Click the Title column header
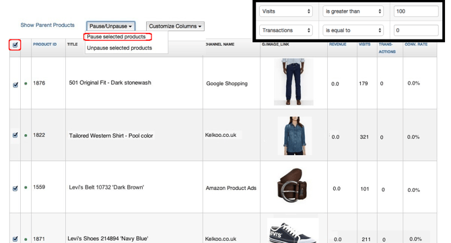 pyautogui.click(x=73, y=44)
